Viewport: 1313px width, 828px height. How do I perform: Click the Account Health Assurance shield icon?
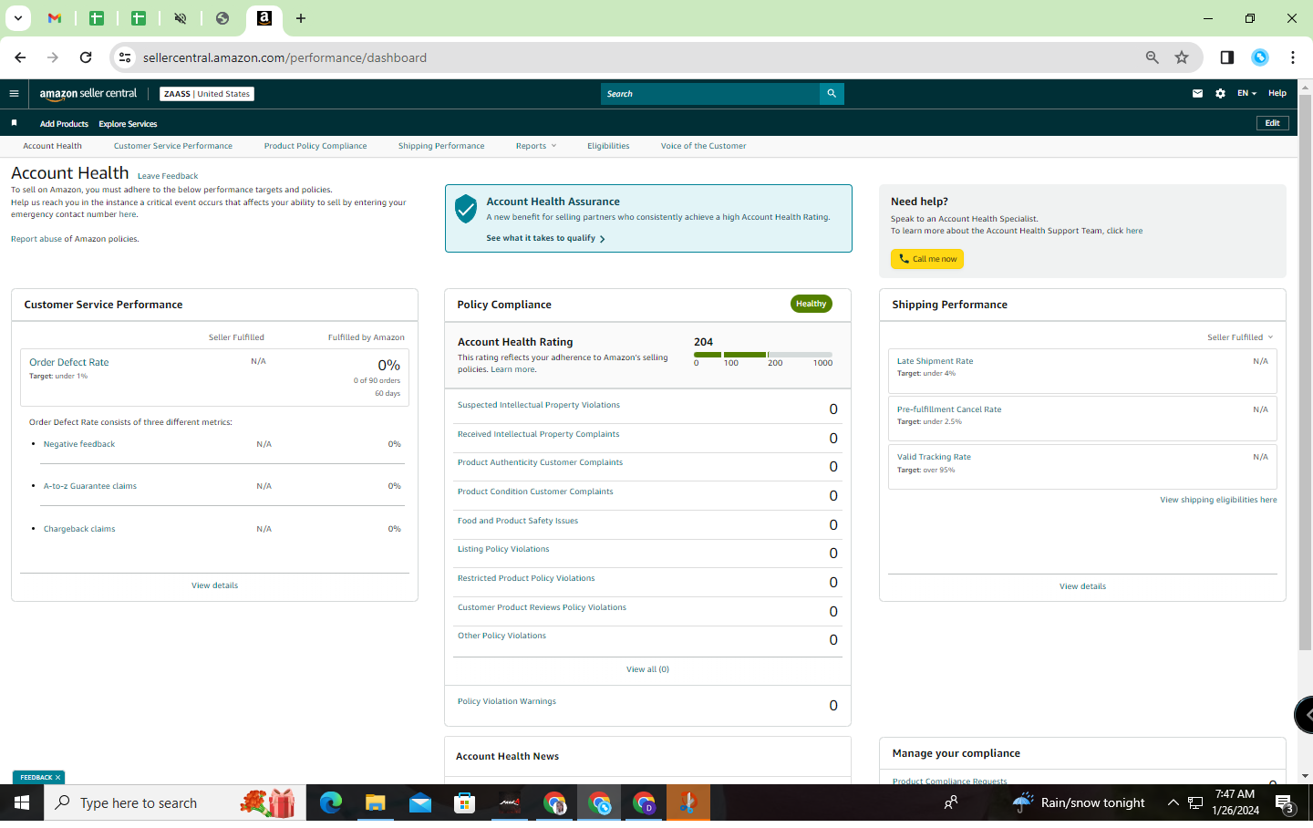coord(466,209)
